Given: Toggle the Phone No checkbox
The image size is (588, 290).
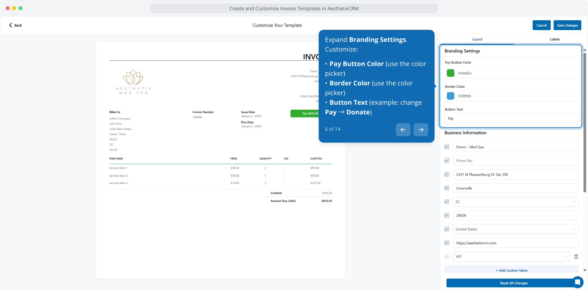Looking at the screenshot, I should click(x=447, y=161).
